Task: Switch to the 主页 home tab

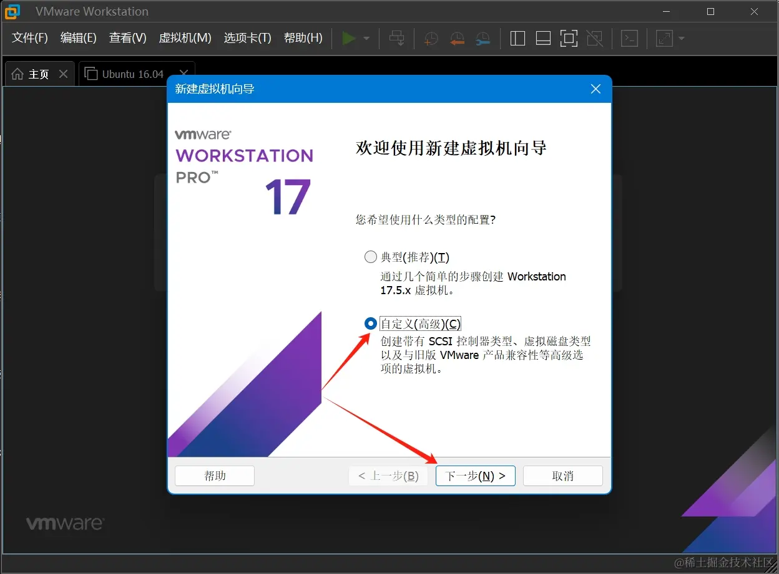Action: 39,74
